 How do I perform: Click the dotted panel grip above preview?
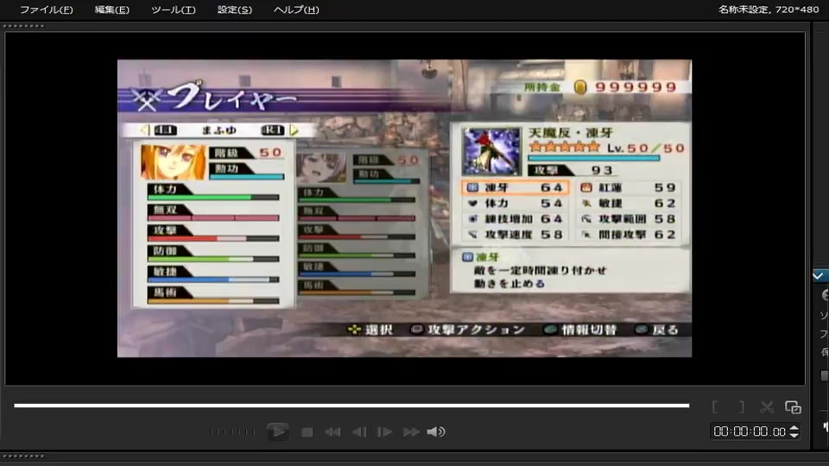click(24, 26)
